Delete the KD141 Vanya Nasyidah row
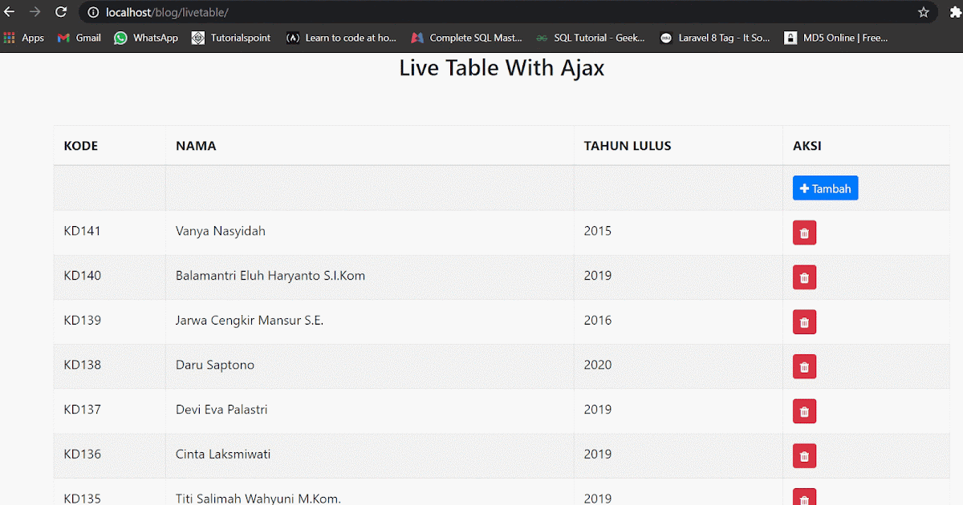 click(804, 232)
